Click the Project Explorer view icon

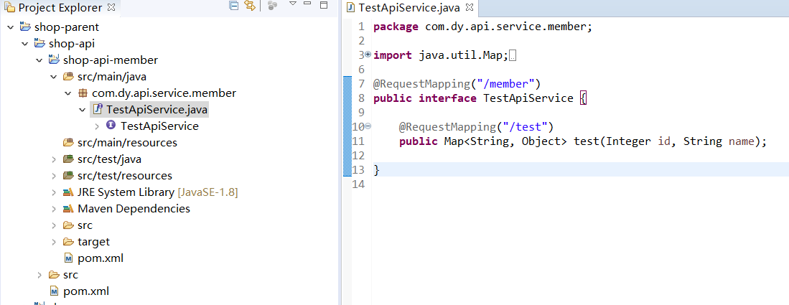pyautogui.click(x=9, y=8)
